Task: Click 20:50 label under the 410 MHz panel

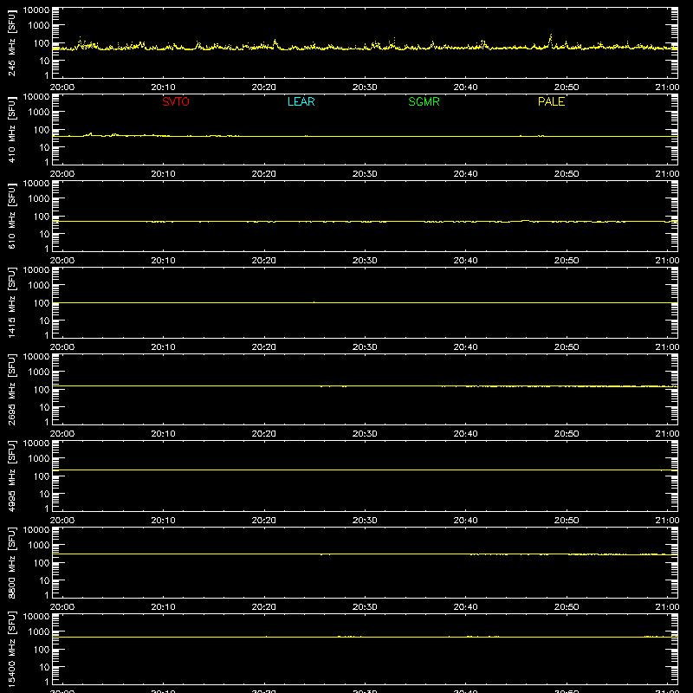Action: [x=567, y=174]
